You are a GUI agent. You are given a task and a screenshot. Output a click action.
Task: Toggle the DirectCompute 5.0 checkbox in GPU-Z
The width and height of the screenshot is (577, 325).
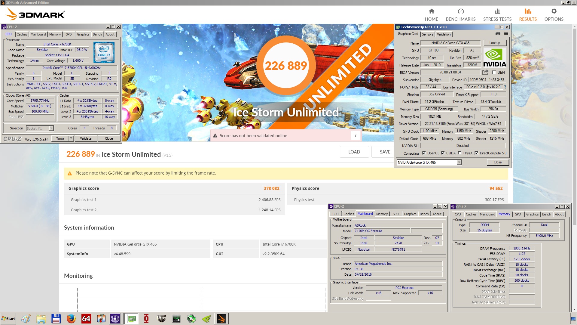click(476, 153)
